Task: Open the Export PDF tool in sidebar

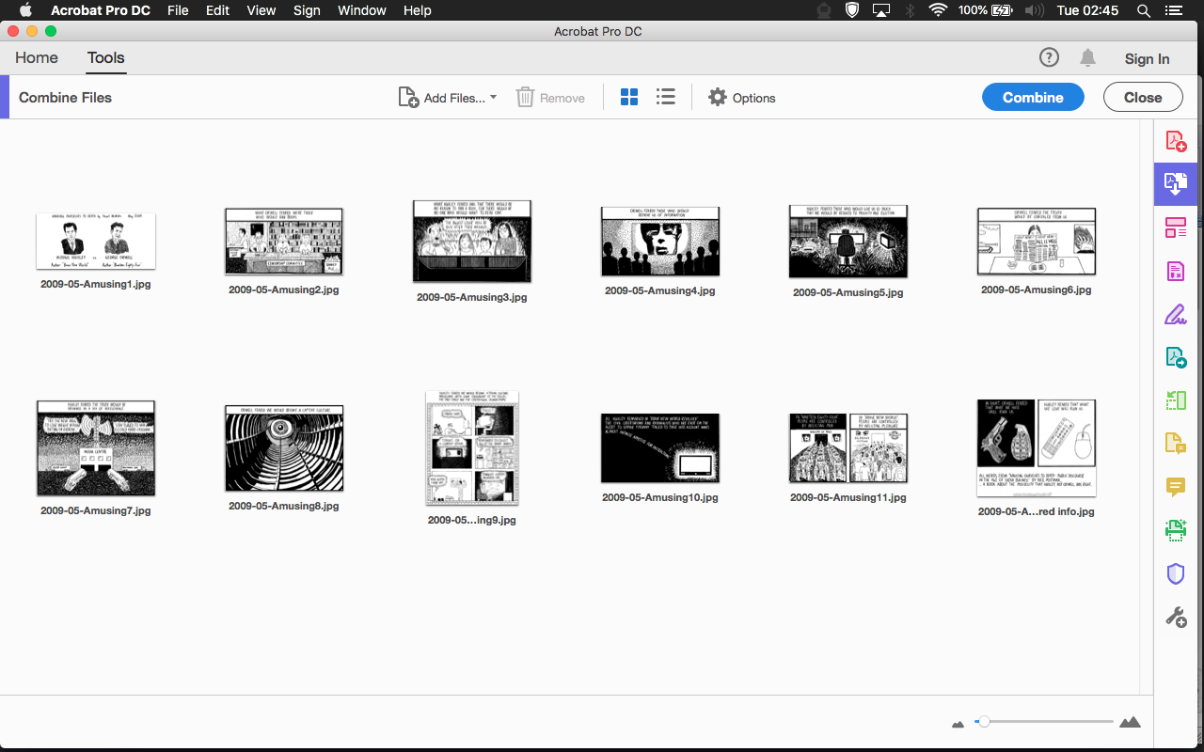Action: (1176, 357)
